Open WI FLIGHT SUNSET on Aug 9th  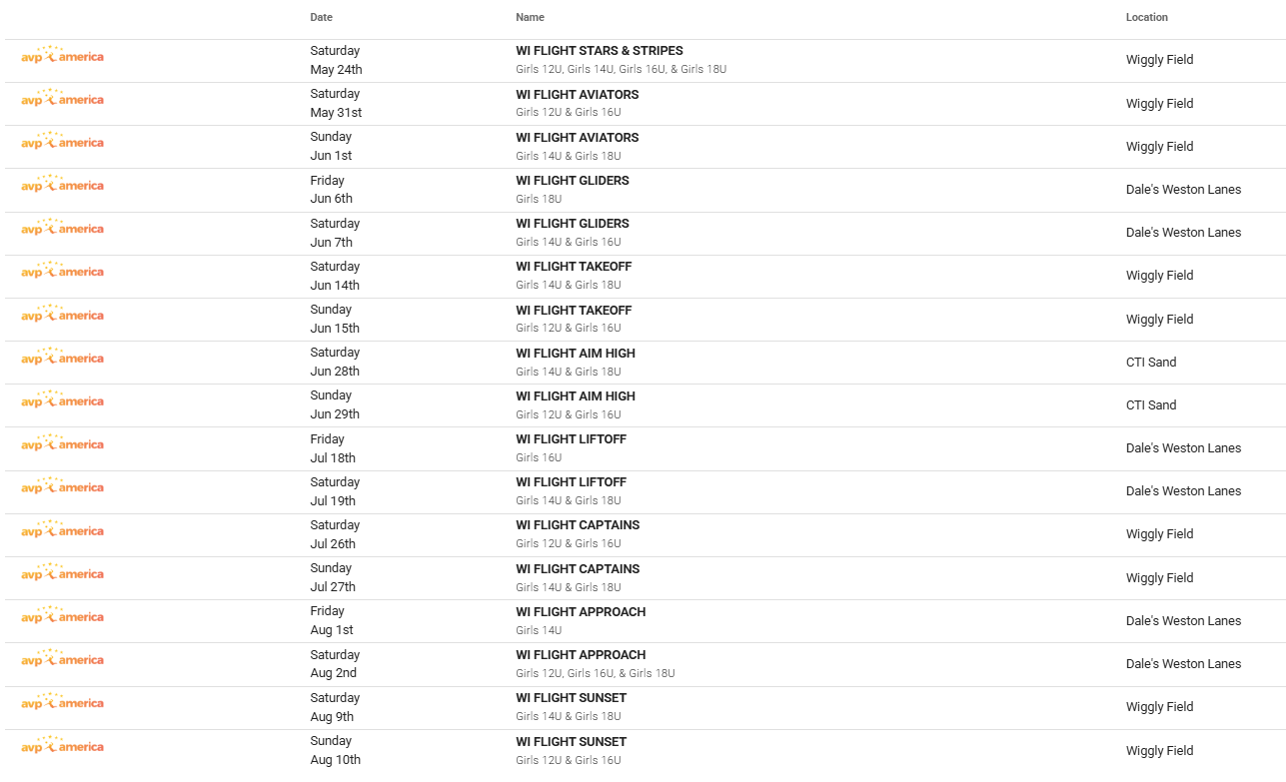[x=572, y=698]
